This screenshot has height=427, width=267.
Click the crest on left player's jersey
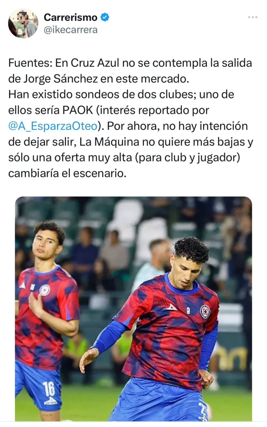tap(45, 290)
